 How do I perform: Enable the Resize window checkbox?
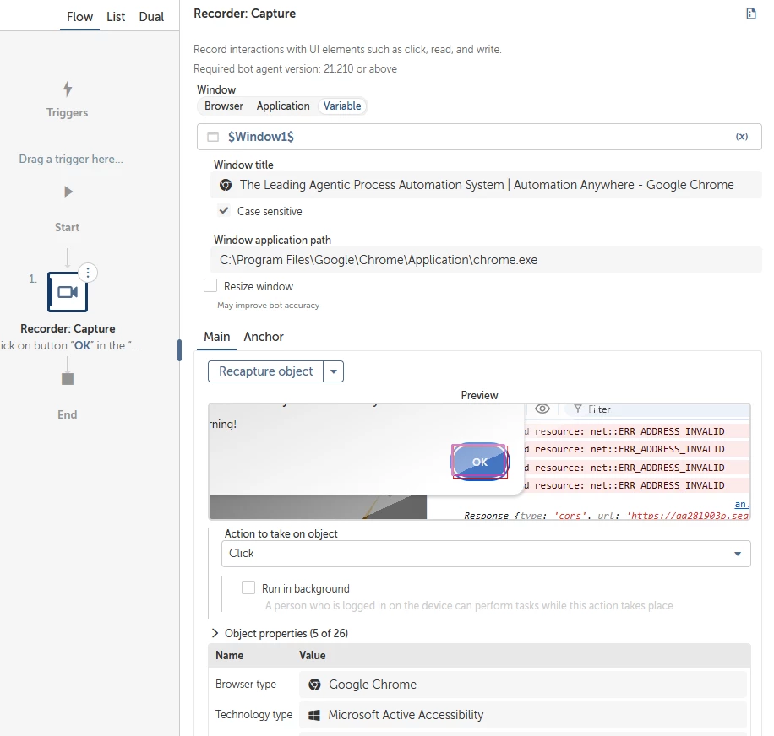[210, 286]
